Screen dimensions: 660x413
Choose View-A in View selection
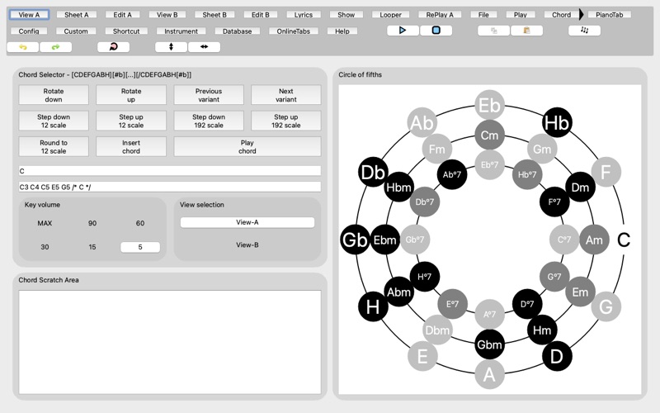tap(247, 222)
